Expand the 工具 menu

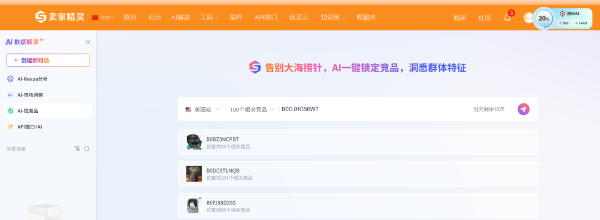209,17
